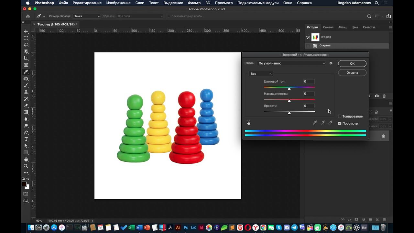The height and width of the screenshot is (233, 414).
Task: Open the History panel options menu
Action: pyautogui.click(x=390, y=27)
